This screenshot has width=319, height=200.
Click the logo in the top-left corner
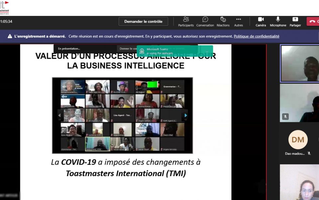pyautogui.click(x=4, y=7)
